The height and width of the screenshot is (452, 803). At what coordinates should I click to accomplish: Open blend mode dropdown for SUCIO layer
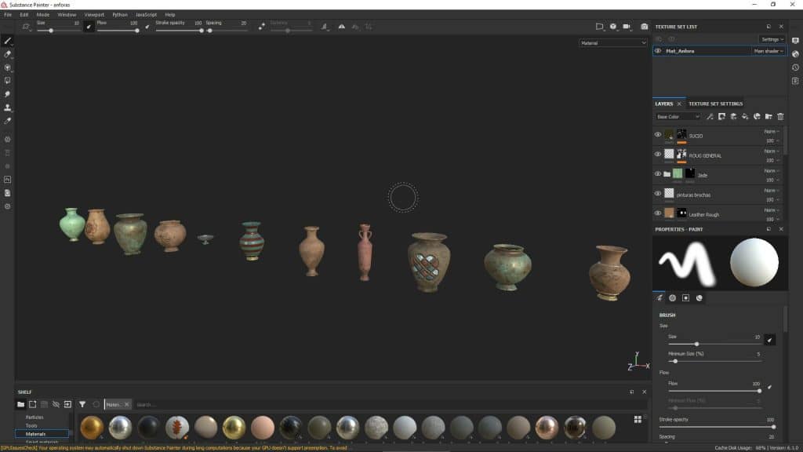[772, 132]
